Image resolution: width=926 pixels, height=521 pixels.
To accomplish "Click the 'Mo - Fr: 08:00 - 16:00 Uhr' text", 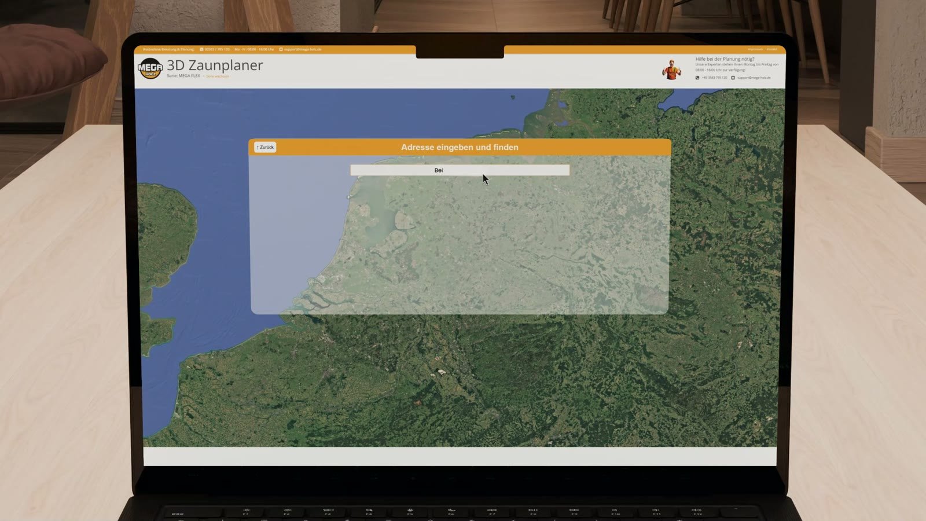I will (254, 49).
